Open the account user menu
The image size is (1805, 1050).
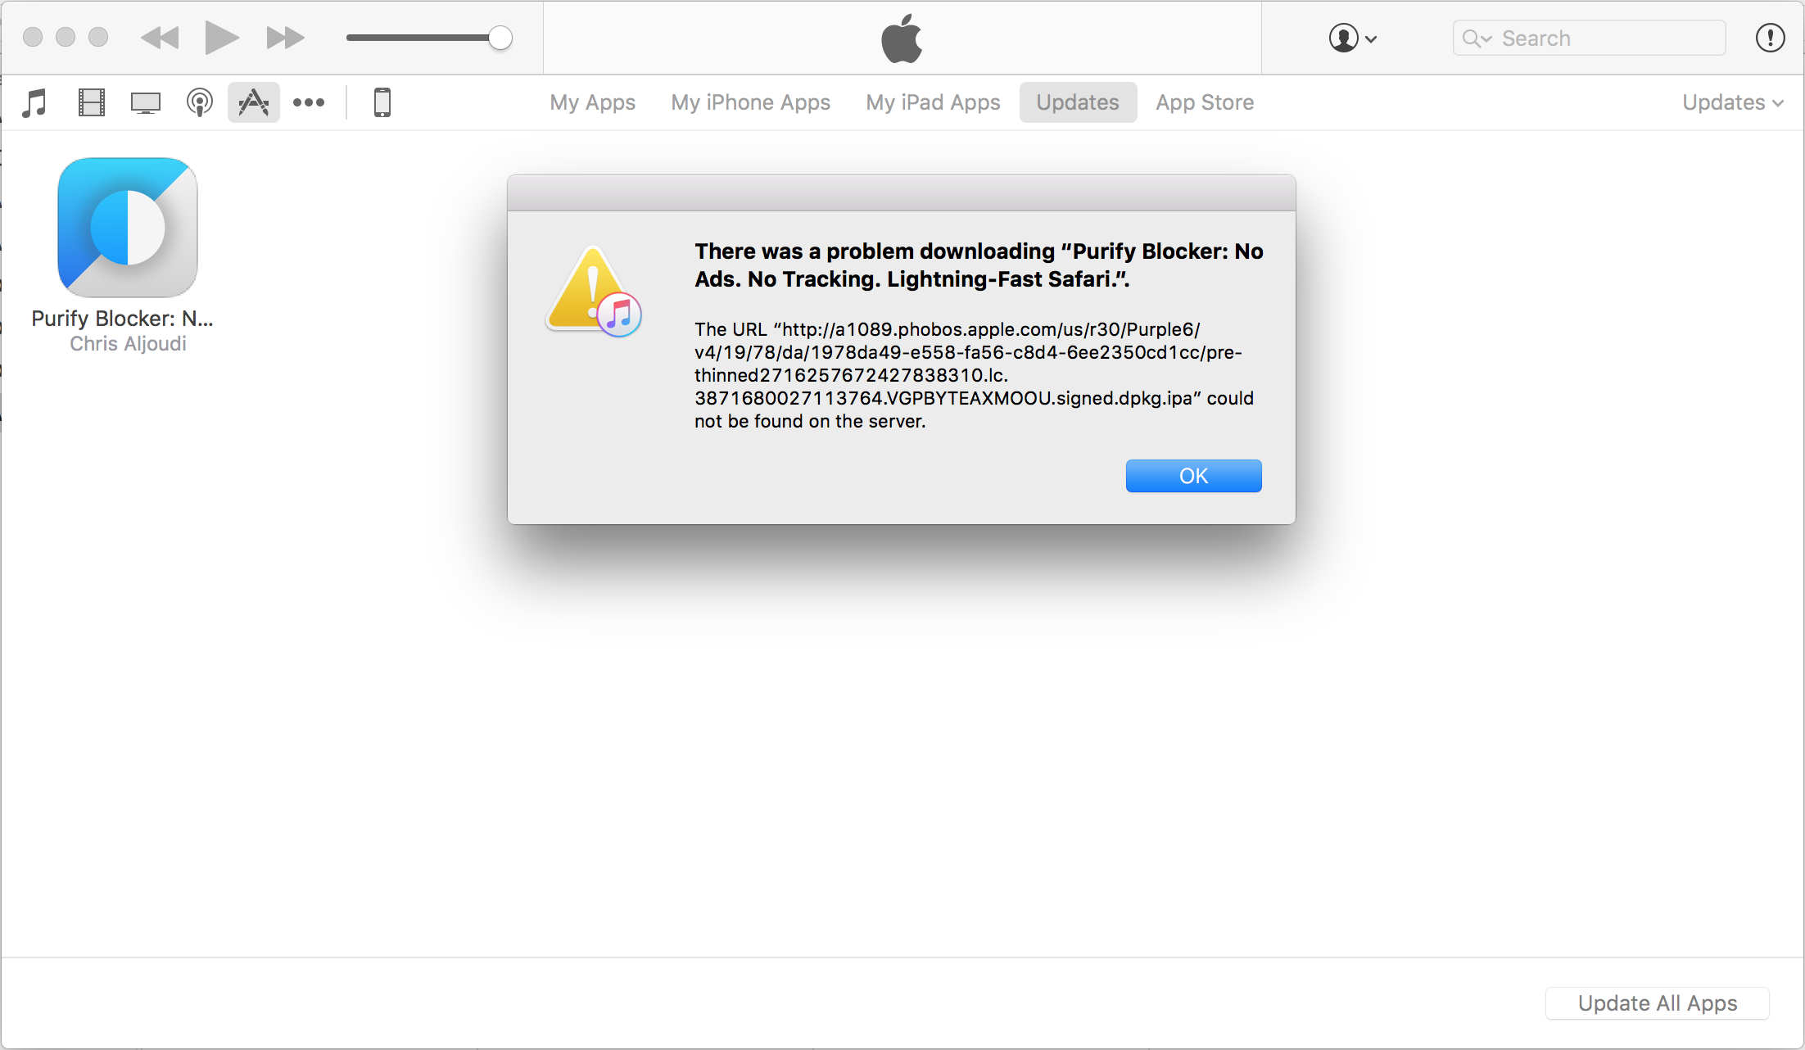click(x=1352, y=38)
